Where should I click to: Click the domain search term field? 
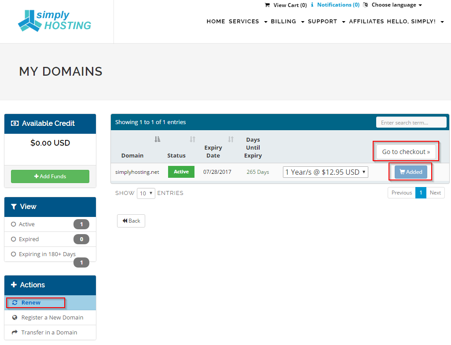coord(411,122)
